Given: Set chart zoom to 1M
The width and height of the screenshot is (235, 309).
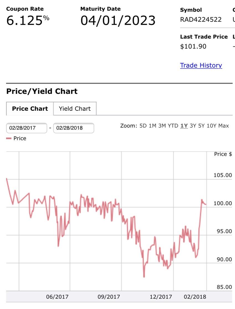Looking at the screenshot, I should pos(152,126).
